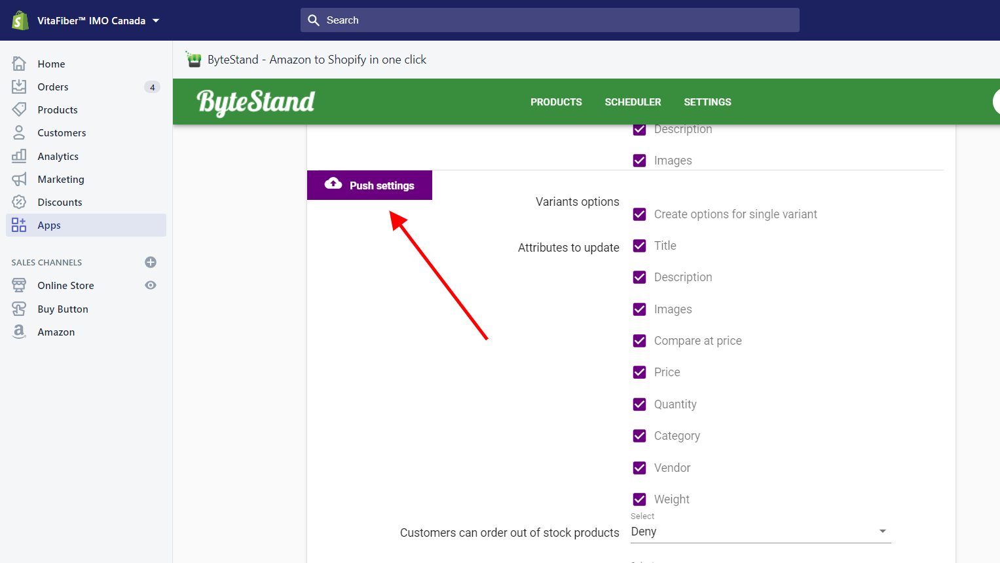Click the Buy Button icon
The height and width of the screenshot is (563, 1000).
click(19, 309)
